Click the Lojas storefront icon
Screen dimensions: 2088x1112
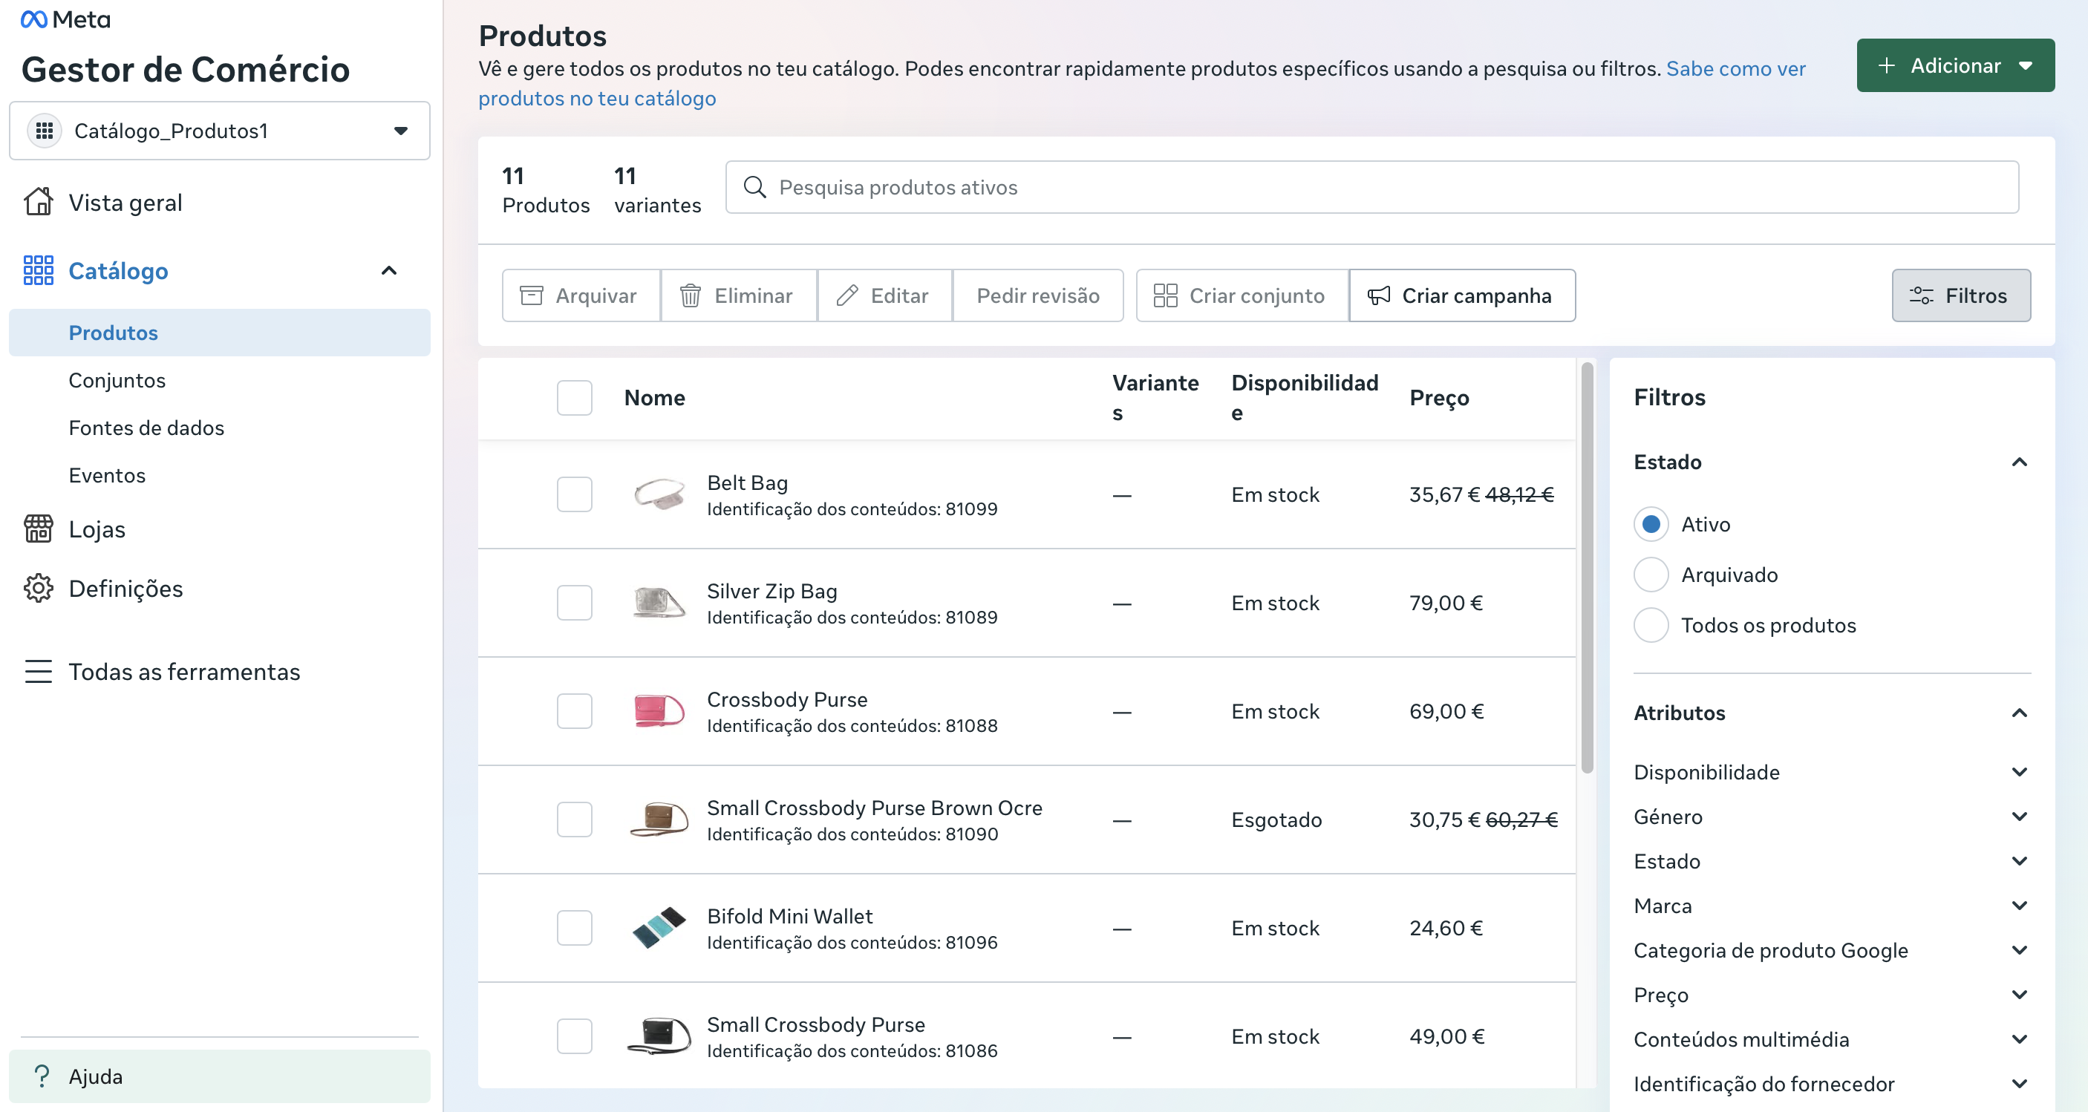pos(38,529)
